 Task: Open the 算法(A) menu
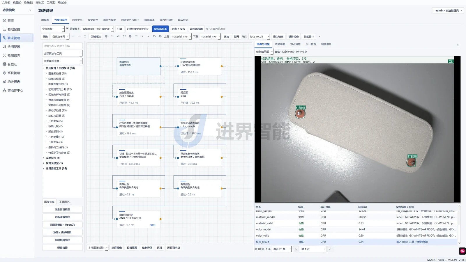40,3
